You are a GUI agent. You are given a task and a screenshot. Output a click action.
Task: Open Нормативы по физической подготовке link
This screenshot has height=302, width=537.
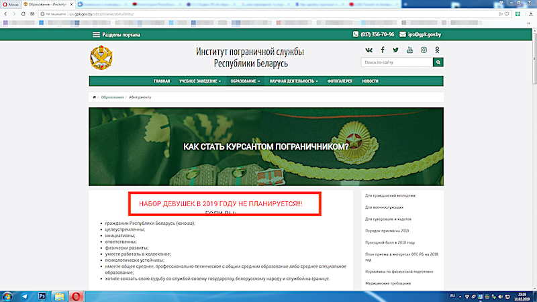(x=399, y=272)
